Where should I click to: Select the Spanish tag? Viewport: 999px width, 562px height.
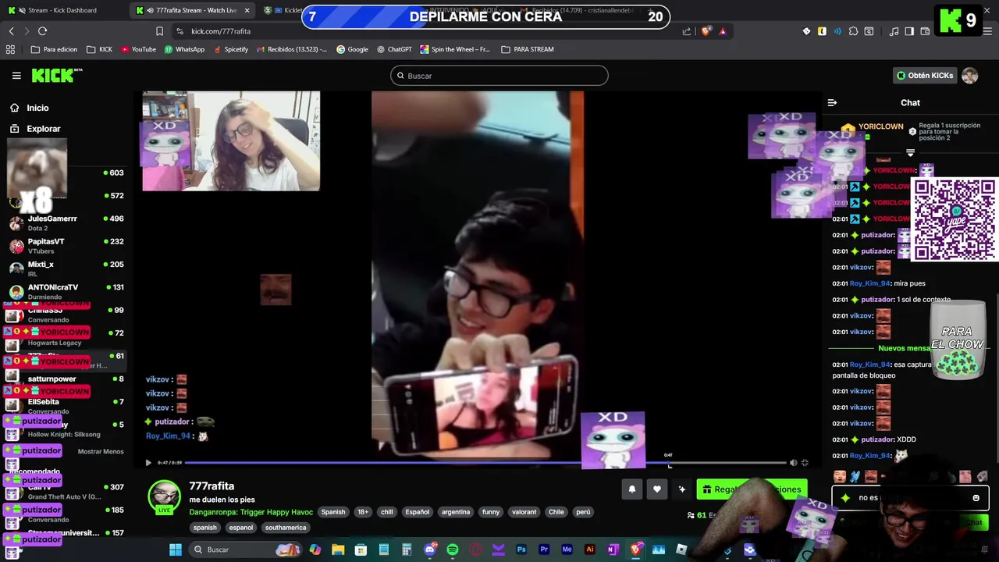tap(332, 512)
